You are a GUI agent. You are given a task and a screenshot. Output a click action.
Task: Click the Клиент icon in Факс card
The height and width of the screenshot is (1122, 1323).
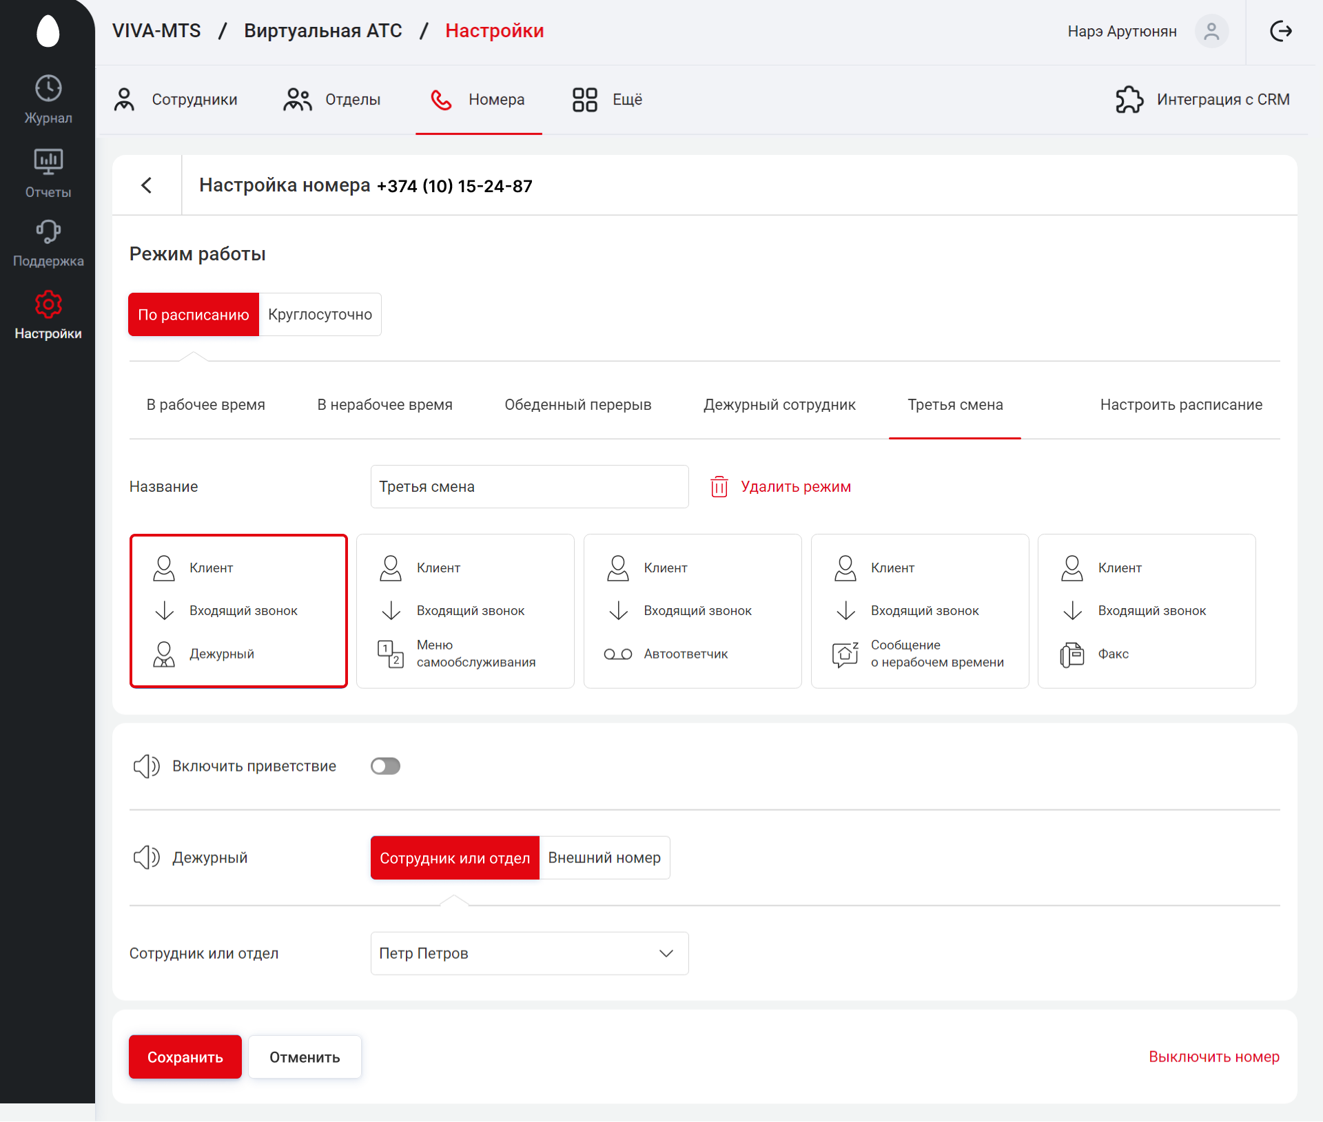(1072, 568)
